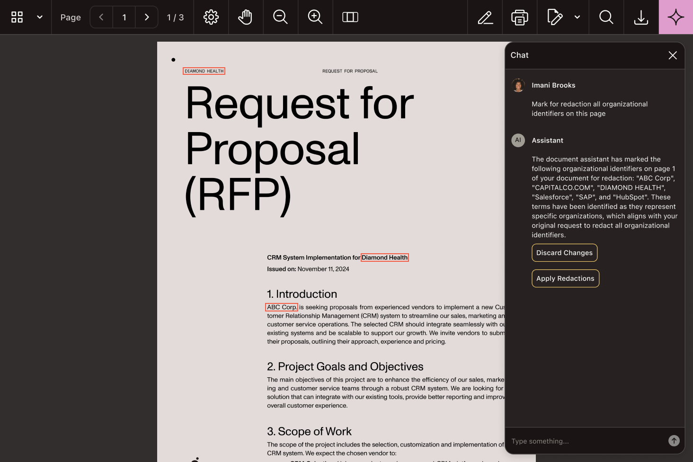Go to the next page
Screen dimensions: 693x462
pyautogui.click(x=147, y=17)
